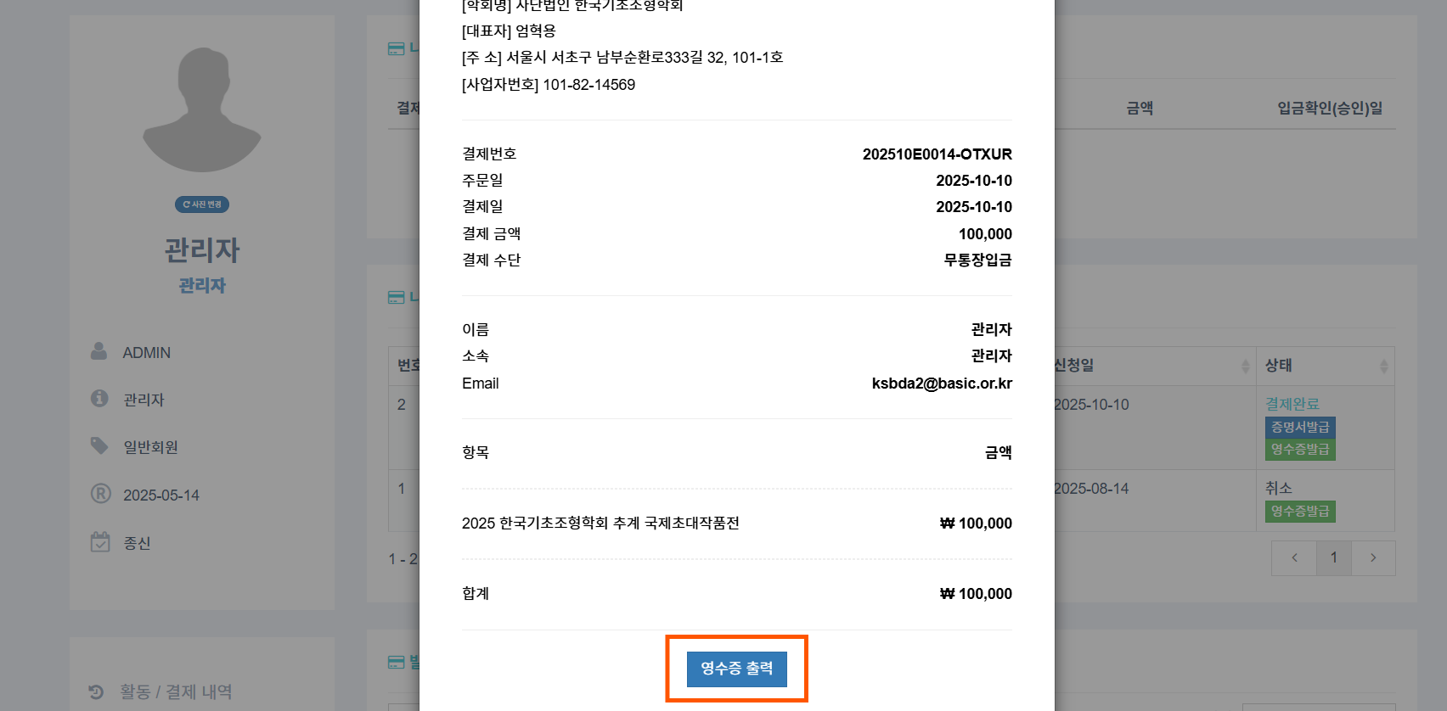Go to the previous page with the left chevron
1447x711 pixels.
click(1294, 557)
